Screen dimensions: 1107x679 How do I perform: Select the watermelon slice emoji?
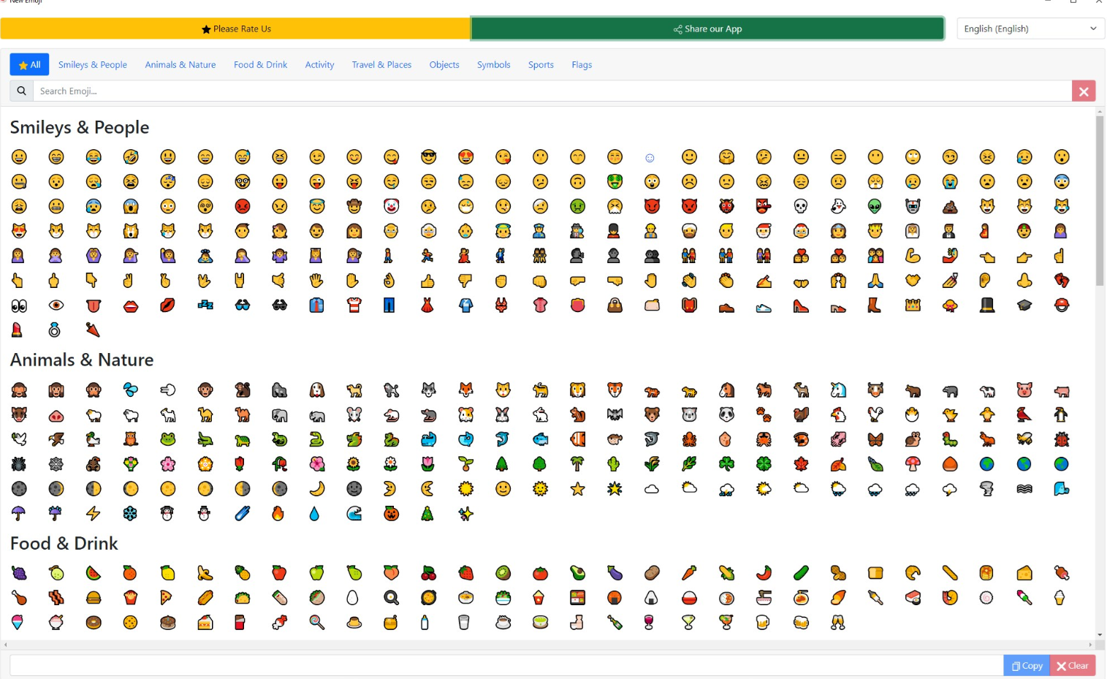(x=93, y=573)
